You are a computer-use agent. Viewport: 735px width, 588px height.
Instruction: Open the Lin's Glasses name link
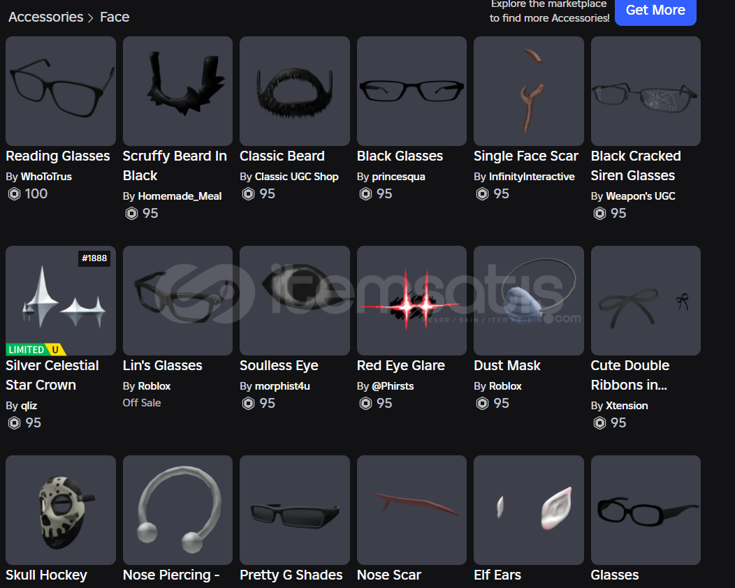click(x=163, y=365)
